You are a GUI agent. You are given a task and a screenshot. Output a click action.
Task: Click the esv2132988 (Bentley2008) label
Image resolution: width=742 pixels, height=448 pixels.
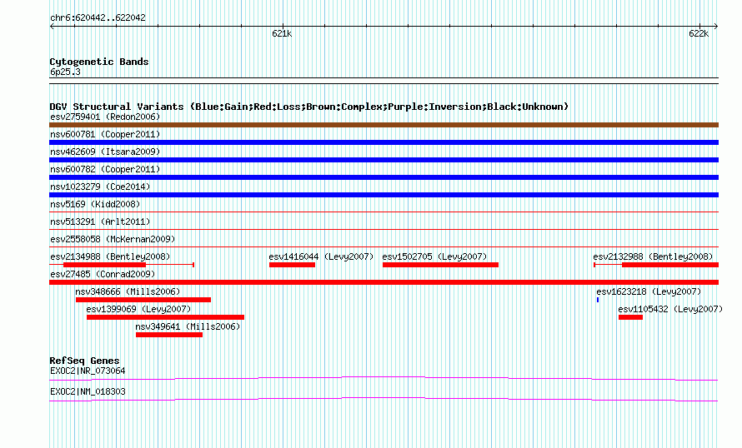pos(653,256)
